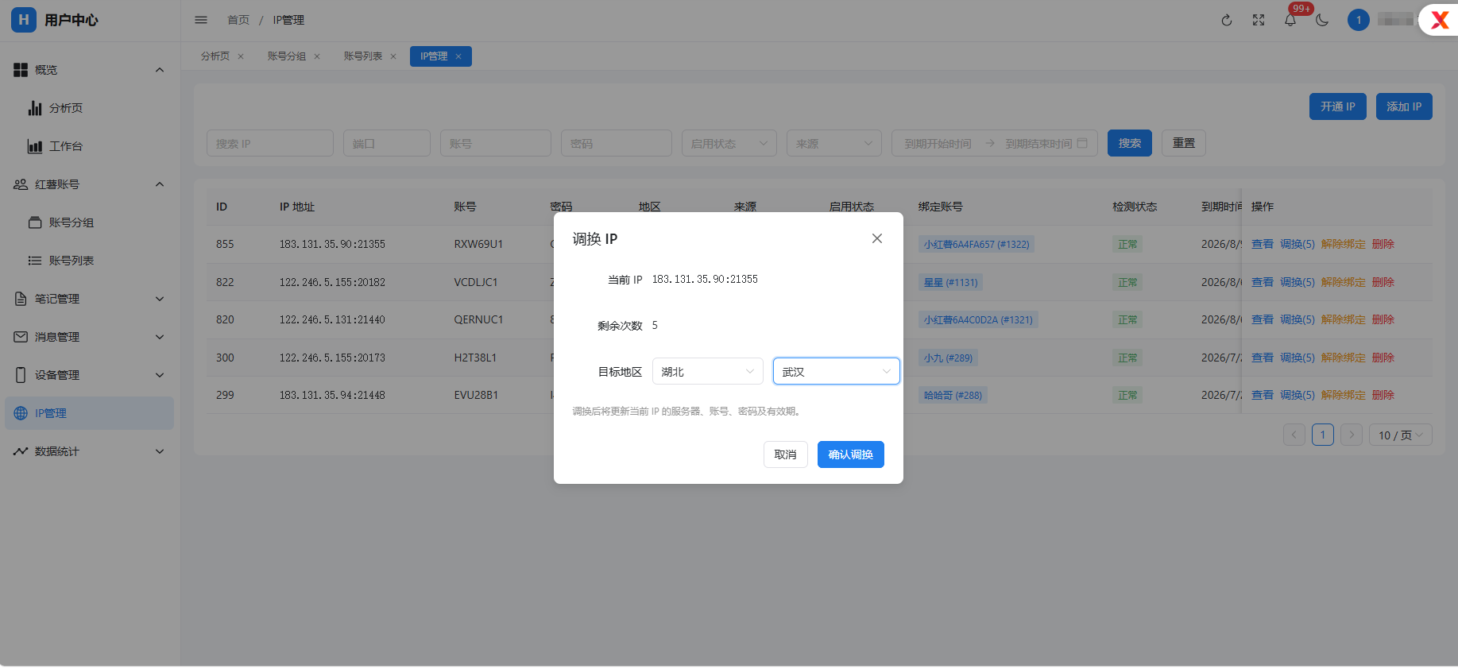Go to next page arrow
This screenshot has width=1458, height=669.
1352,435
